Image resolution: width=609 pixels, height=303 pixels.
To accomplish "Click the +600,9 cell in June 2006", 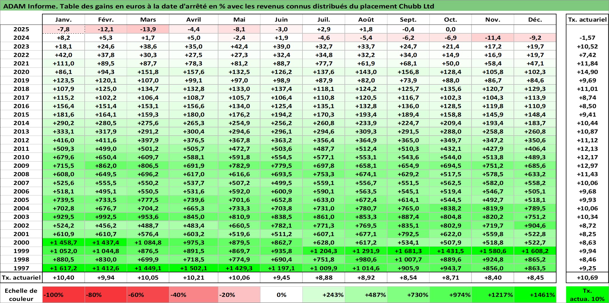I will [281, 191].
